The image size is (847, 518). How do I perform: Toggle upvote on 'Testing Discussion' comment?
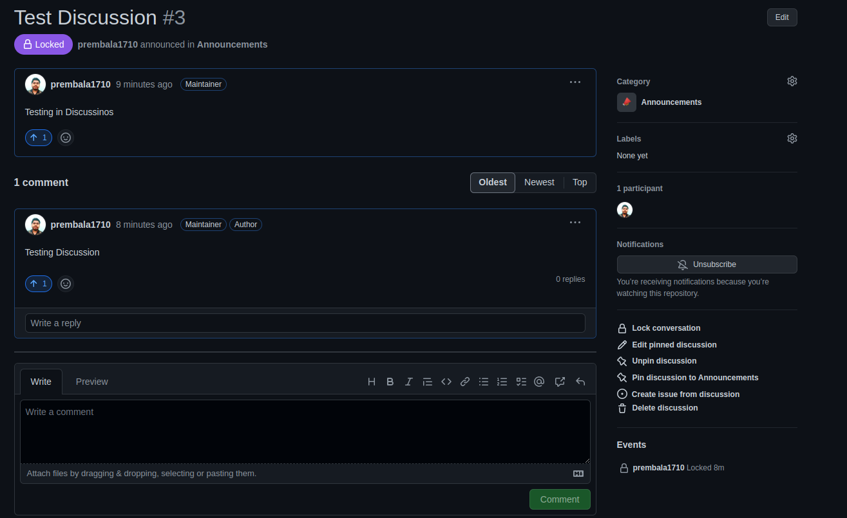(39, 284)
